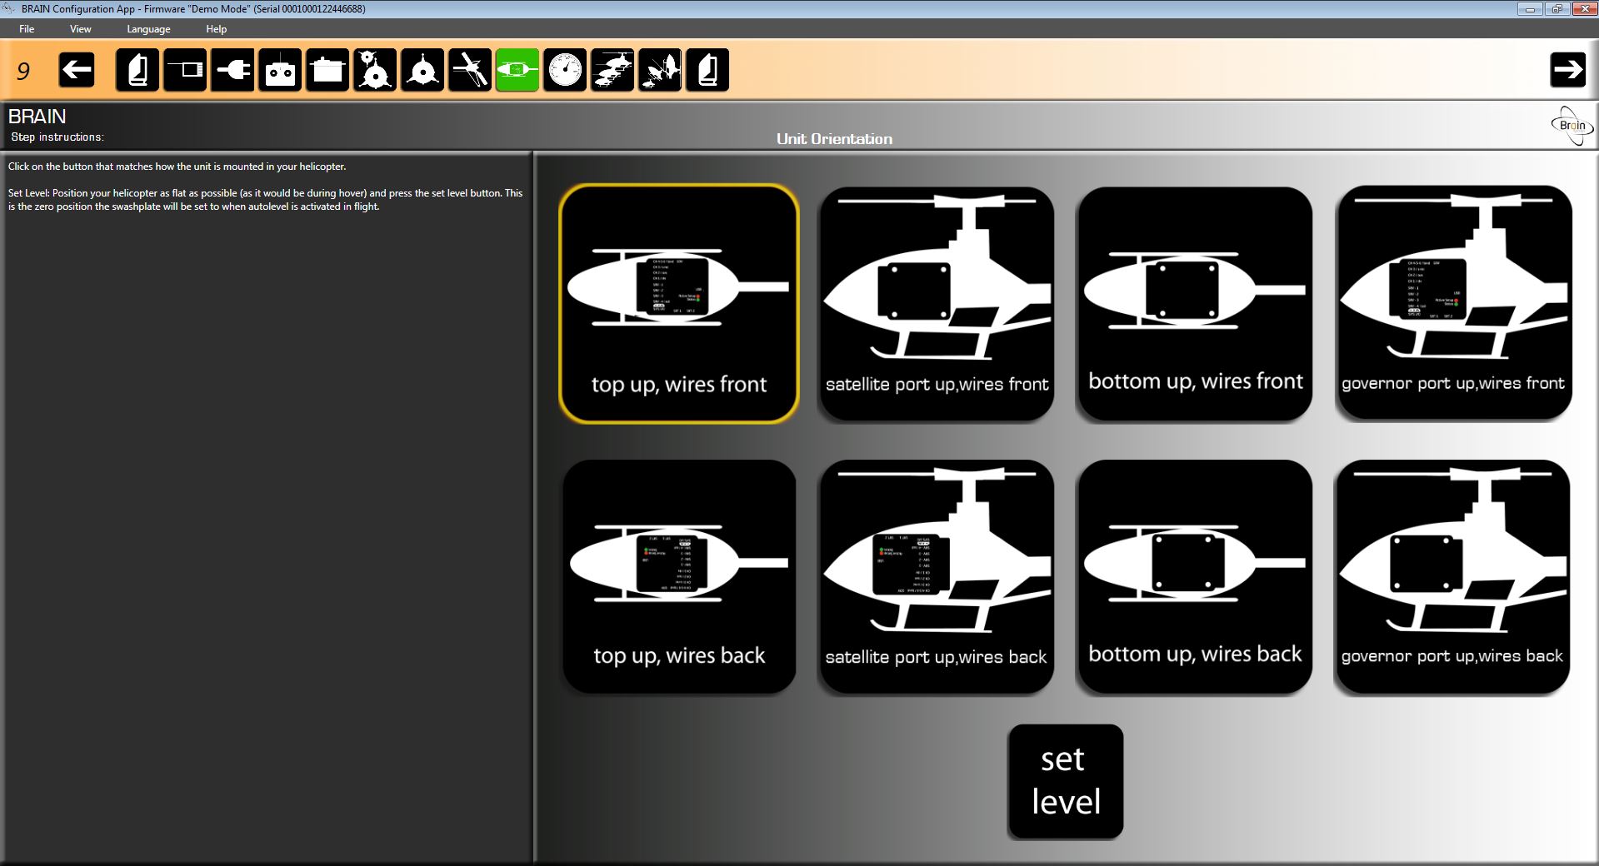Open the power plug connection step

[232, 70]
